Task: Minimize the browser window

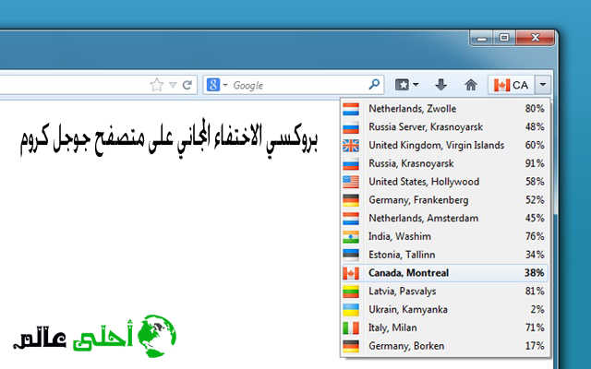Action: (x=481, y=38)
